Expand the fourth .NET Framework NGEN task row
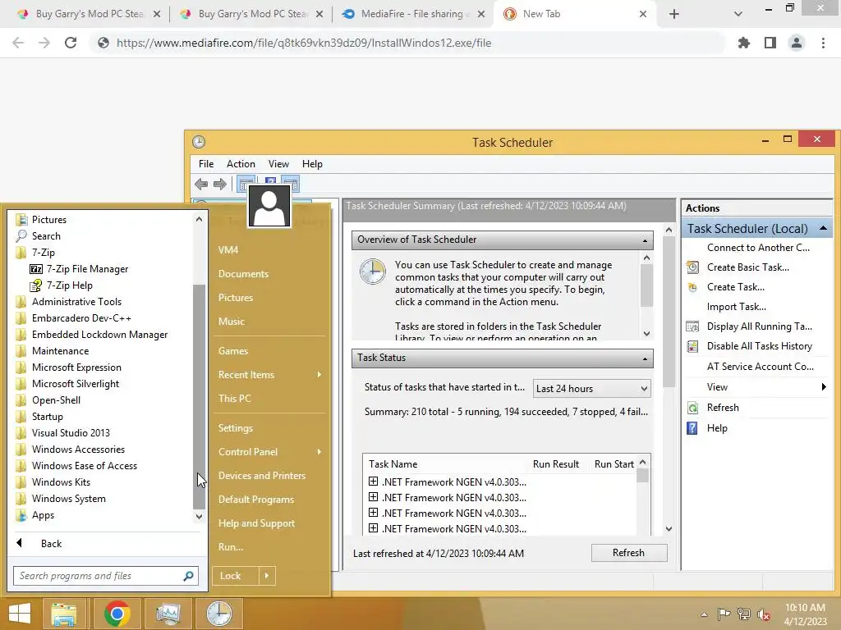The height and width of the screenshot is (630, 841). click(374, 528)
